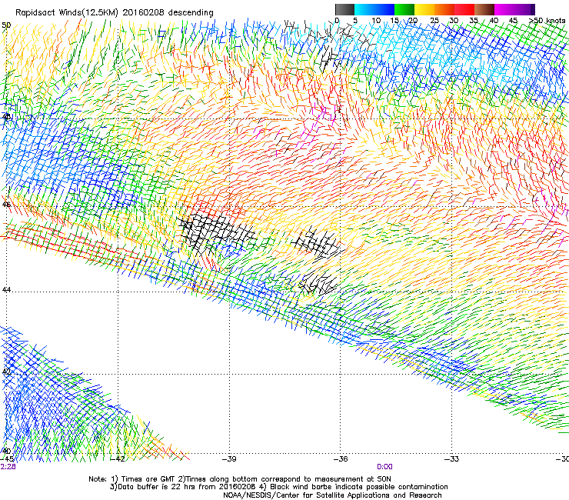Click the '>50 knots' legend label
This screenshot has height=500, width=569.
pyautogui.click(x=547, y=20)
